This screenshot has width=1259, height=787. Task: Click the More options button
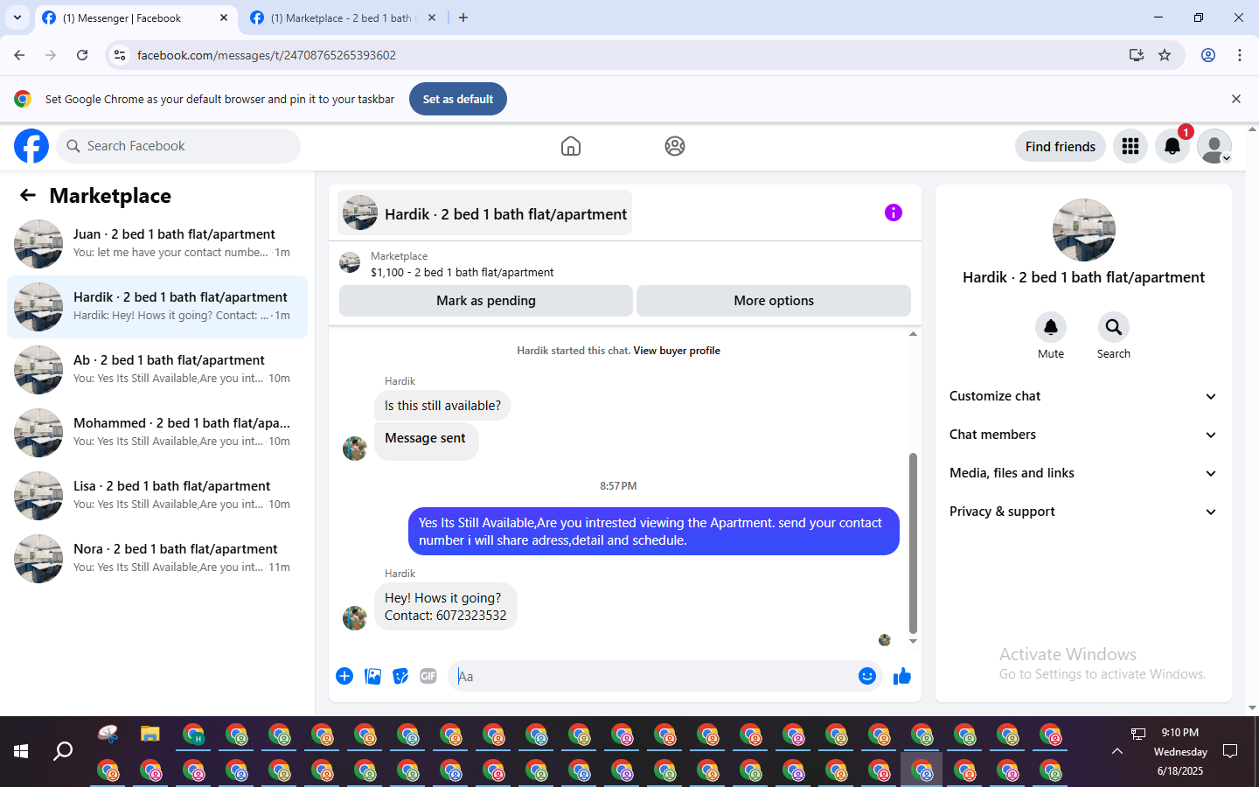point(774,300)
